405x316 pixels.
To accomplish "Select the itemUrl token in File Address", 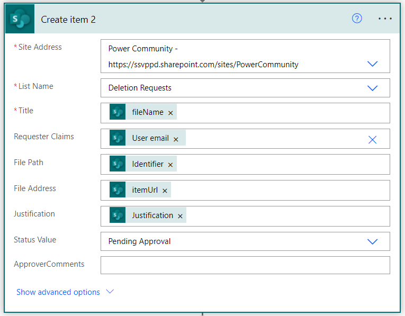I will coord(140,189).
